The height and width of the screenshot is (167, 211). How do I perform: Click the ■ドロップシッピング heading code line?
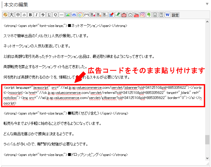tap(66, 155)
